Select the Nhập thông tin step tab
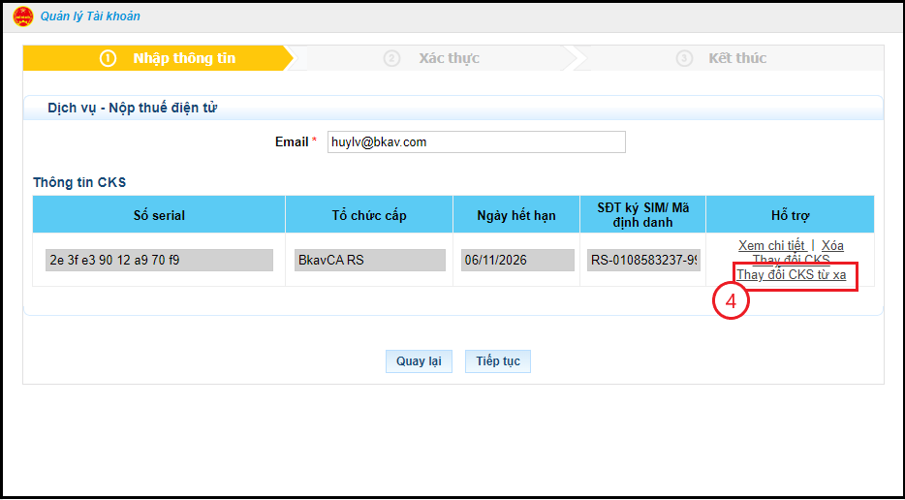The height and width of the screenshot is (500, 905). [x=184, y=58]
